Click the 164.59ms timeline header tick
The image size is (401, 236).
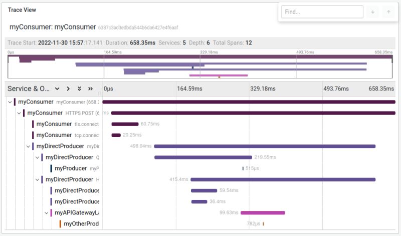point(189,89)
